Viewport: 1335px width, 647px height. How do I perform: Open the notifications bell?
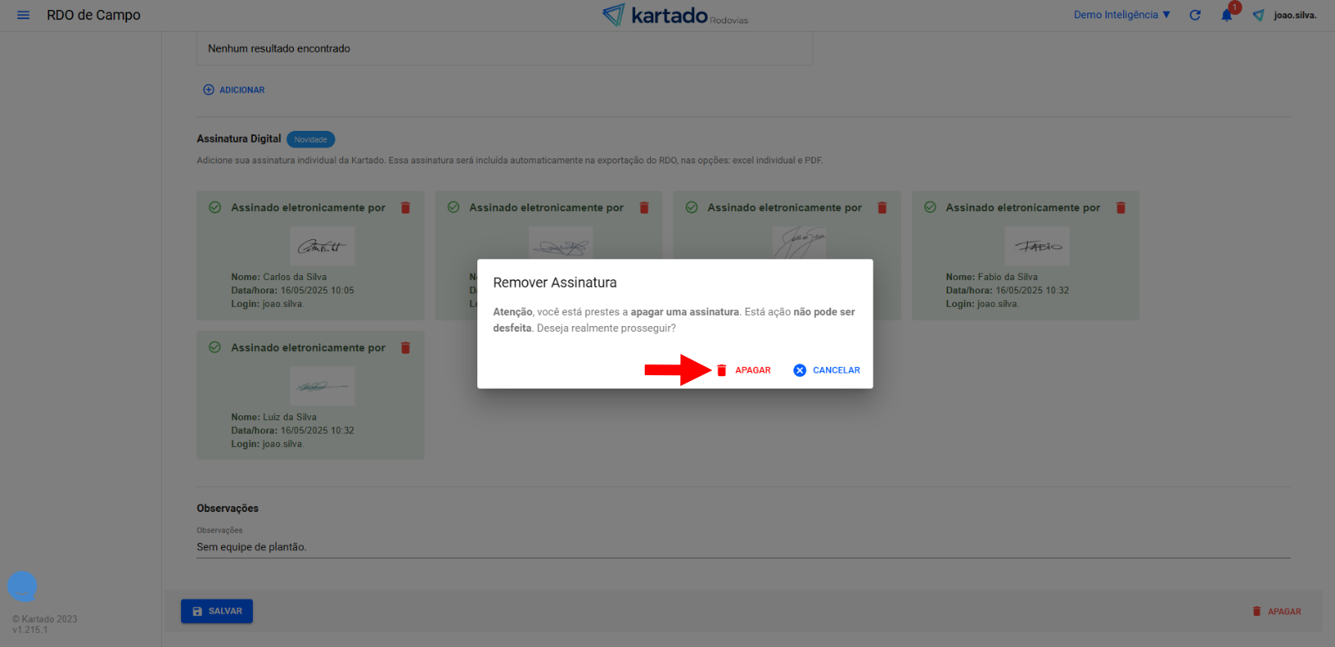click(x=1227, y=15)
